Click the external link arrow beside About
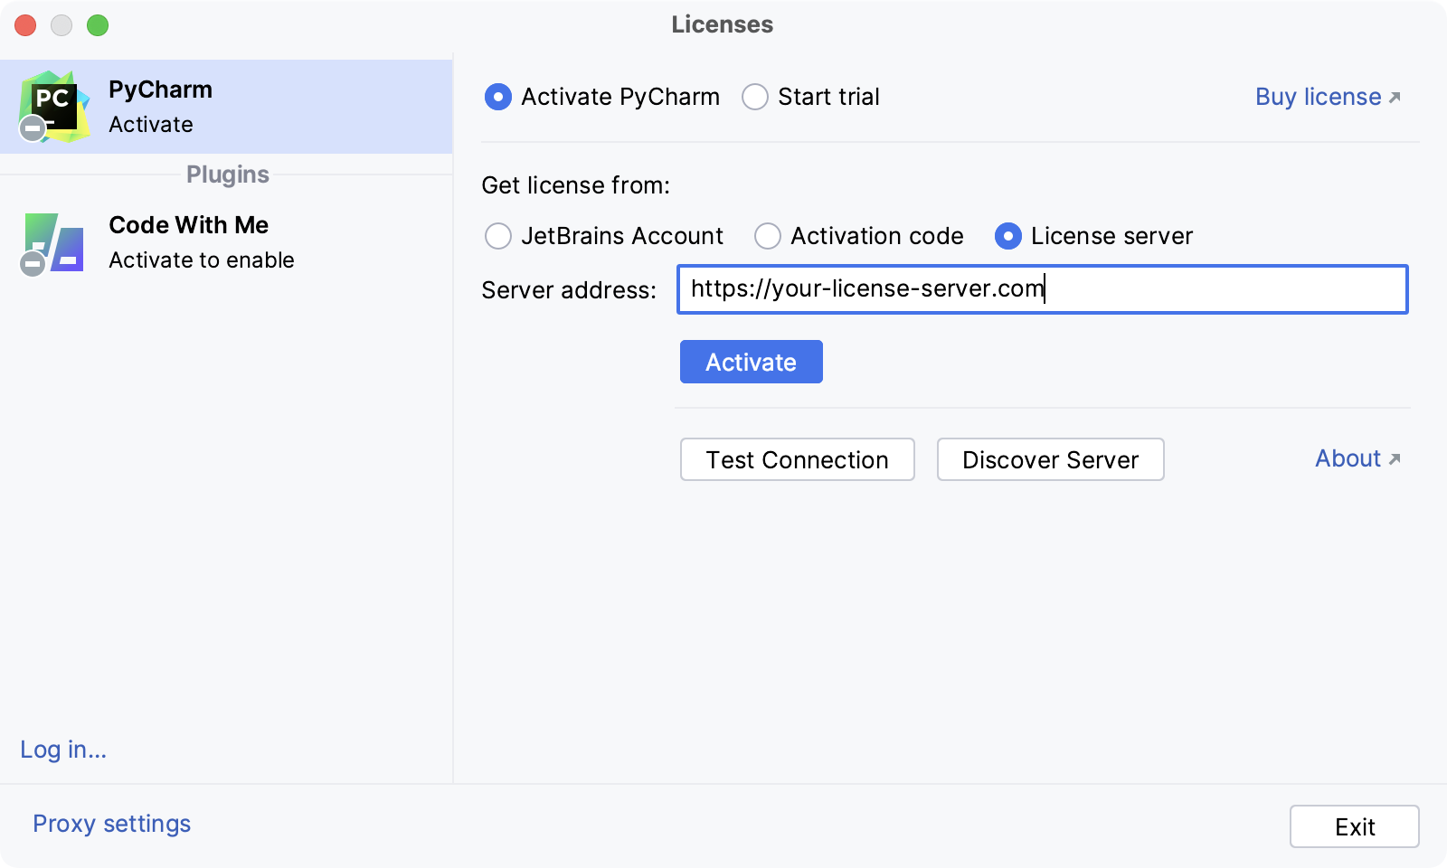 1395,459
